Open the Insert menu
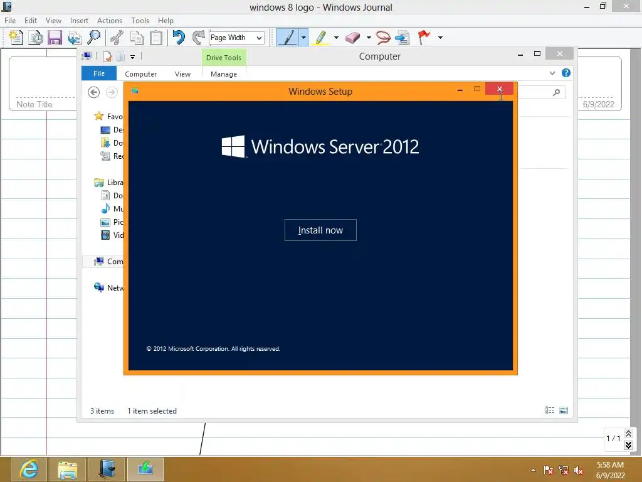Image resolution: width=642 pixels, height=482 pixels. click(x=79, y=21)
